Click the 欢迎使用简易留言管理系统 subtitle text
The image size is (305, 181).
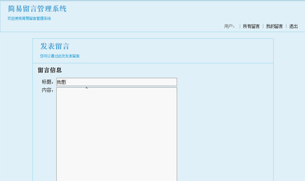pyautogui.click(x=29, y=18)
